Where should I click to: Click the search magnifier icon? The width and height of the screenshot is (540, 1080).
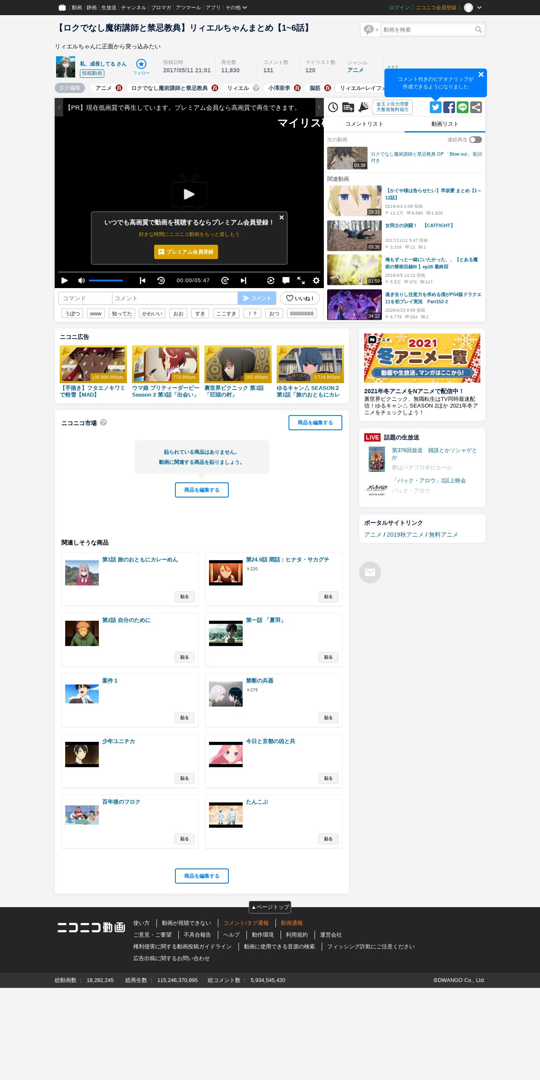tap(479, 29)
